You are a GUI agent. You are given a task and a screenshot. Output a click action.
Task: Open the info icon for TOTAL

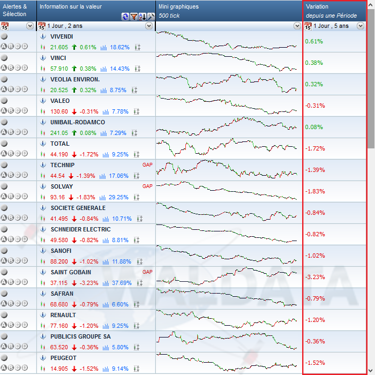(x=43, y=144)
